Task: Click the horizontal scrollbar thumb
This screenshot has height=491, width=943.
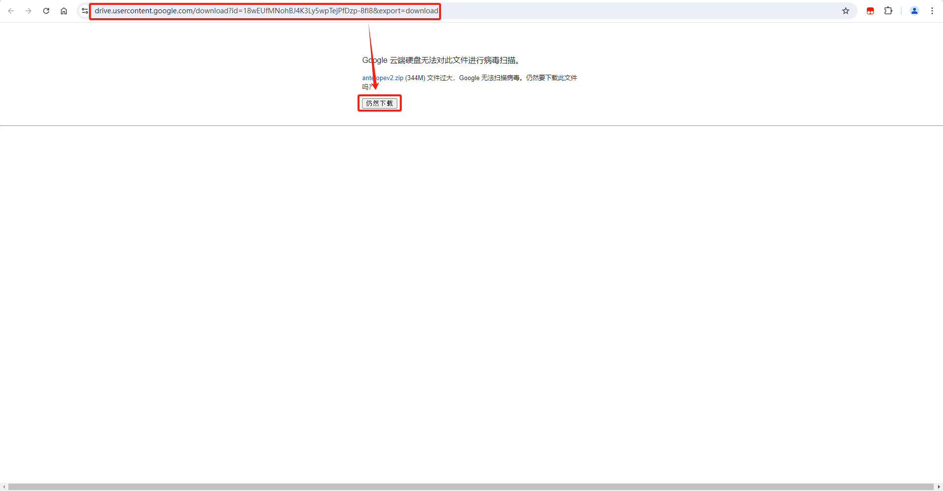Action: (x=471, y=487)
